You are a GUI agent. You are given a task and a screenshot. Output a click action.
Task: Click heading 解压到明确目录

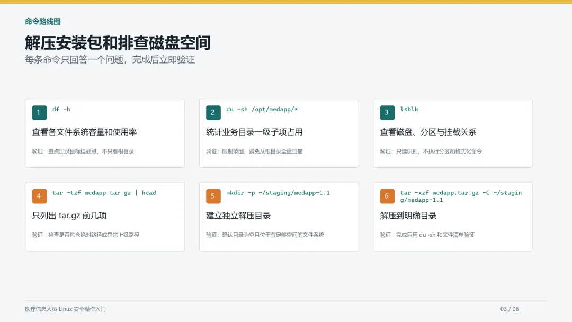(408, 216)
